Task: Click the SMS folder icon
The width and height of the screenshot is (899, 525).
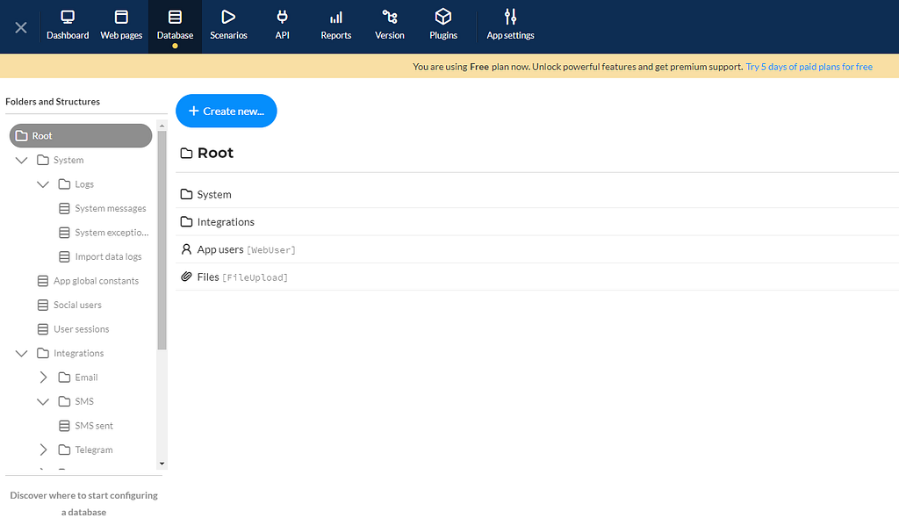Action: [x=64, y=401]
